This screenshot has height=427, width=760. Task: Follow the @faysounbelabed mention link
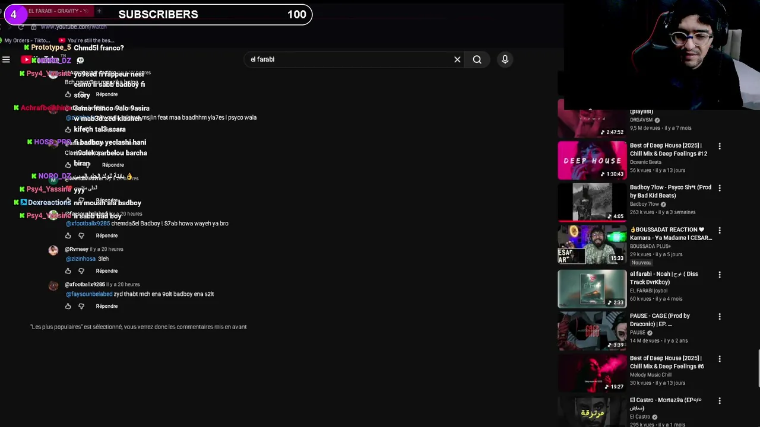pyautogui.click(x=89, y=294)
